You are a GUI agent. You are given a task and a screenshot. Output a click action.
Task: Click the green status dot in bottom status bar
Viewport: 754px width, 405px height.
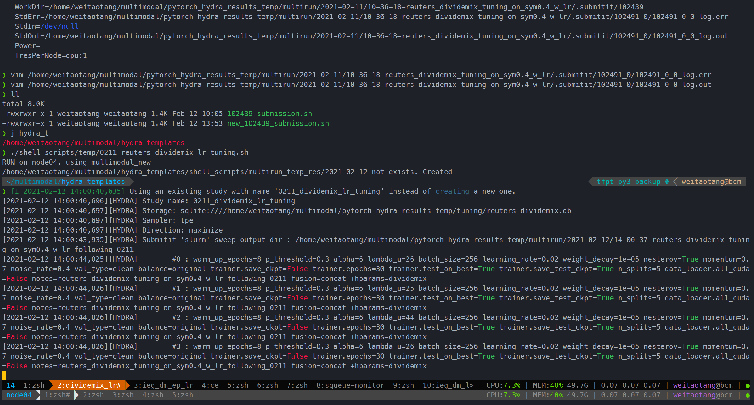[x=747, y=396]
